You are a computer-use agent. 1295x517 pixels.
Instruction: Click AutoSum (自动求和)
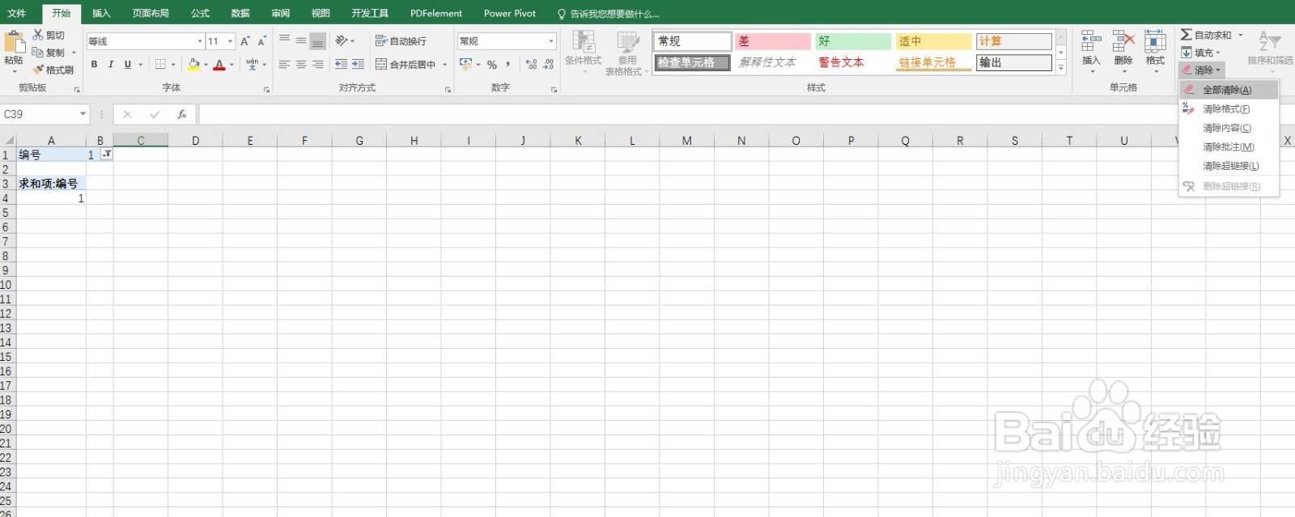1206,35
